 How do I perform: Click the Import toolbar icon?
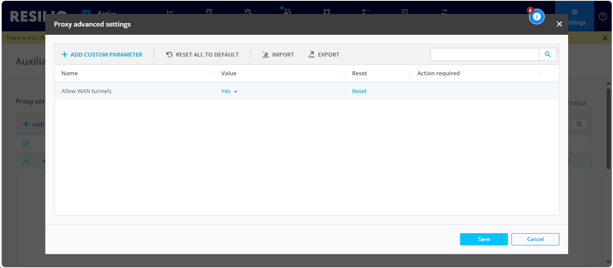[x=266, y=55]
